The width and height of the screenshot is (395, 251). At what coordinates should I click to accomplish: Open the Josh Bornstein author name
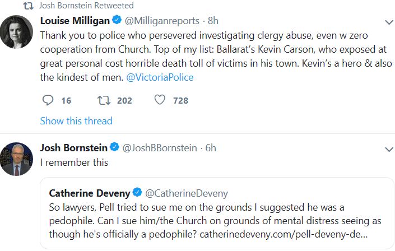74,148
